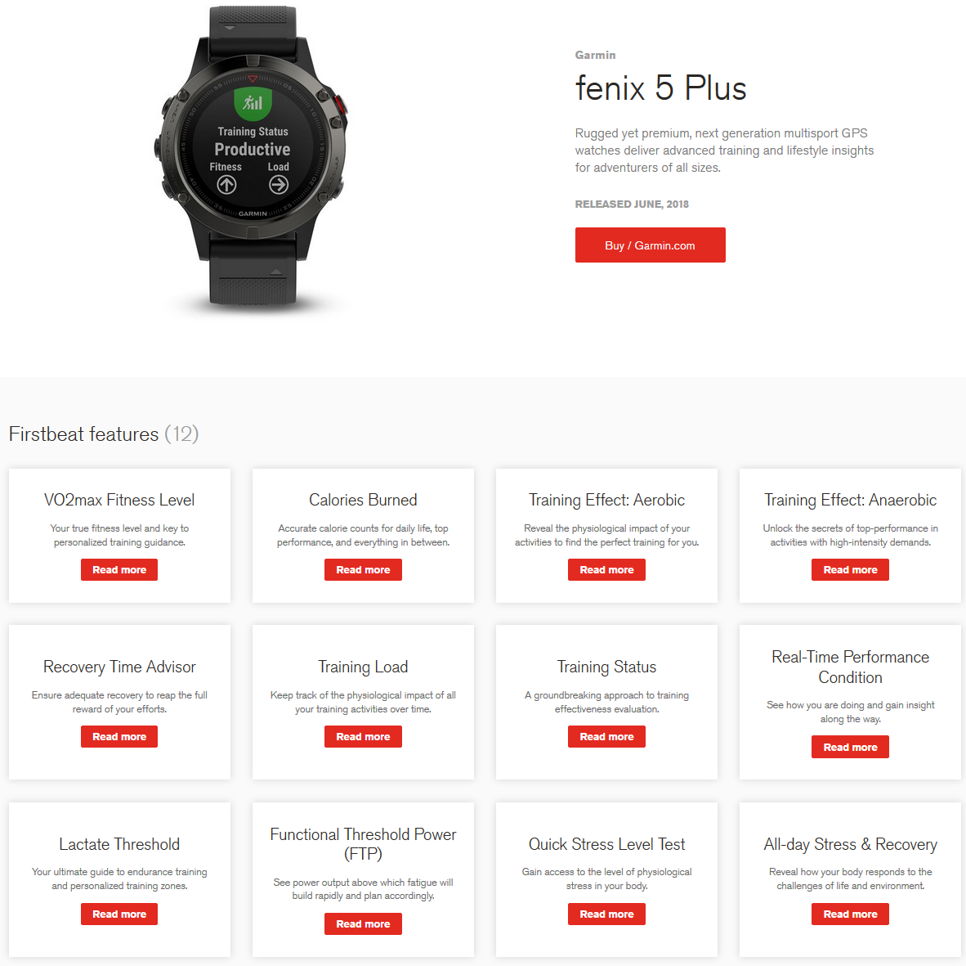The width and height of the screenshot is (966, 966).
Task: Click the Fitness up-arrow icon on watch face
Action: pyautogui.click(x=226, y=184)
